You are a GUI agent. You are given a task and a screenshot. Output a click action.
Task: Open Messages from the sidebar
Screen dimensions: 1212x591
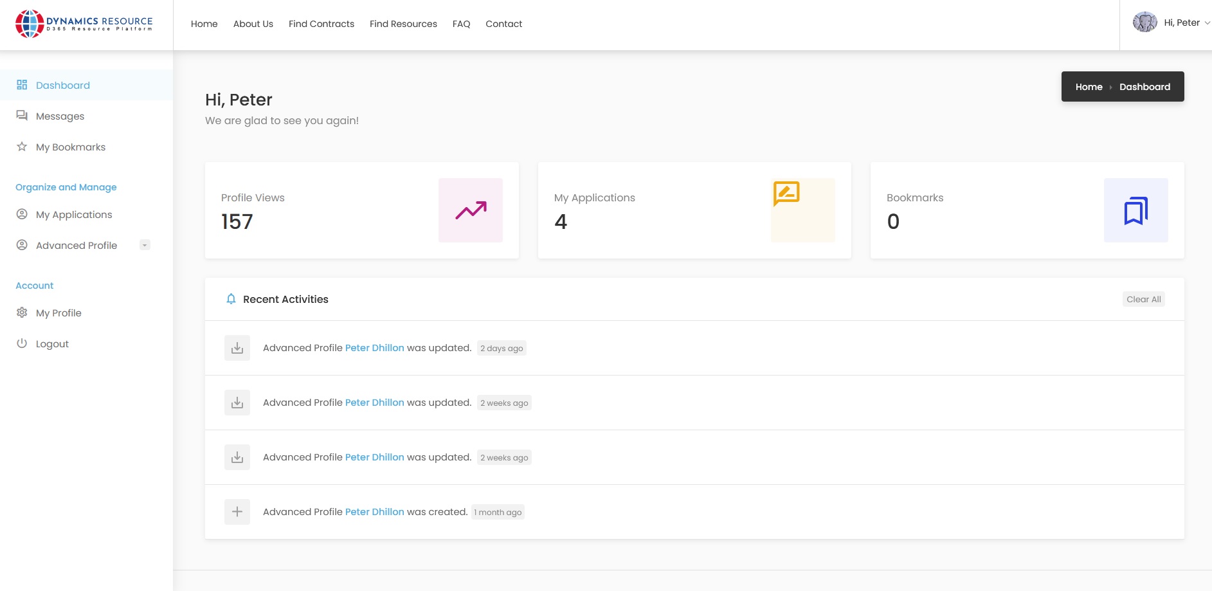(x=60, y=116)
